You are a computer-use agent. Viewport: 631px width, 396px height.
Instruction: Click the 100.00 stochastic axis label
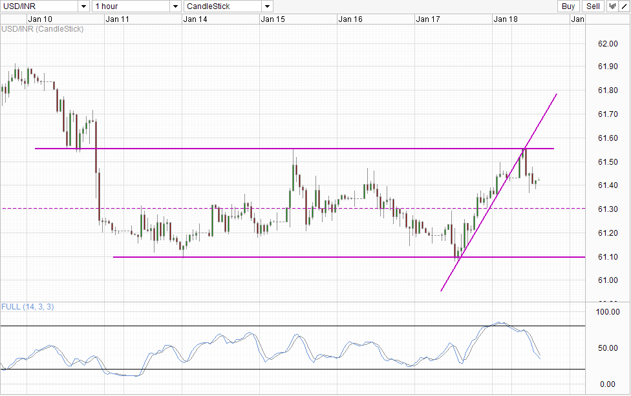click(608, 312)
